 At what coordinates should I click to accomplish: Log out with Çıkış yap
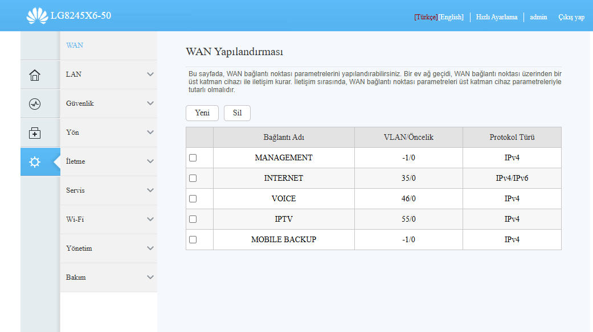[571, 17]
